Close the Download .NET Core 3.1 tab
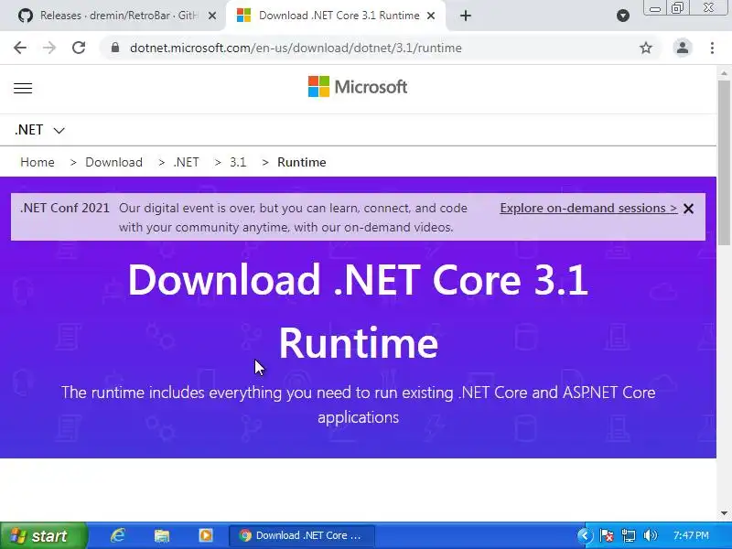Viewport: 732px width, 549px height. pyautogui.click(x=431, y=16)
